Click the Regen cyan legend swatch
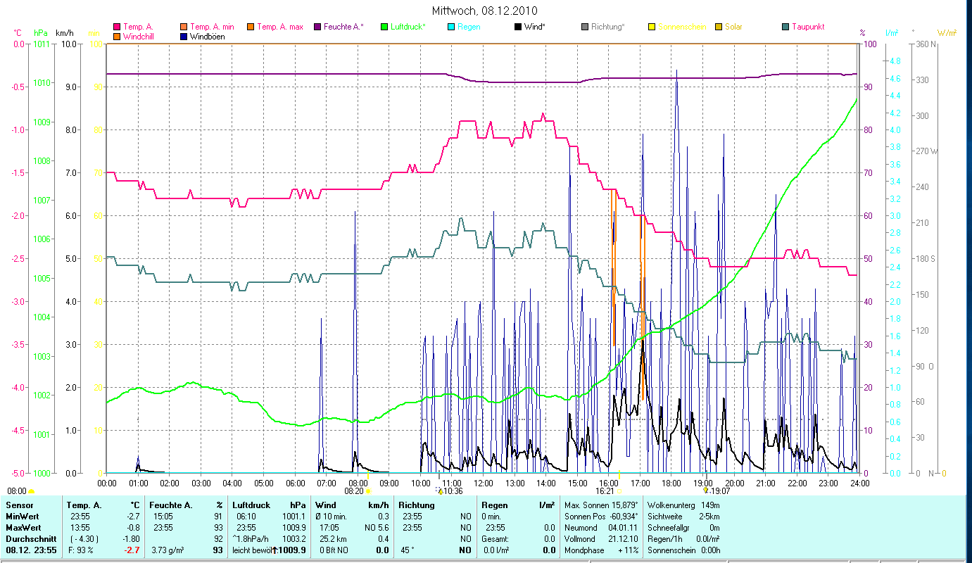 click(451, 27)
